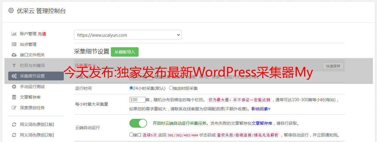Open 深度原创任务 via its edit icon
The image size is (377, 142).
[14, 108]
